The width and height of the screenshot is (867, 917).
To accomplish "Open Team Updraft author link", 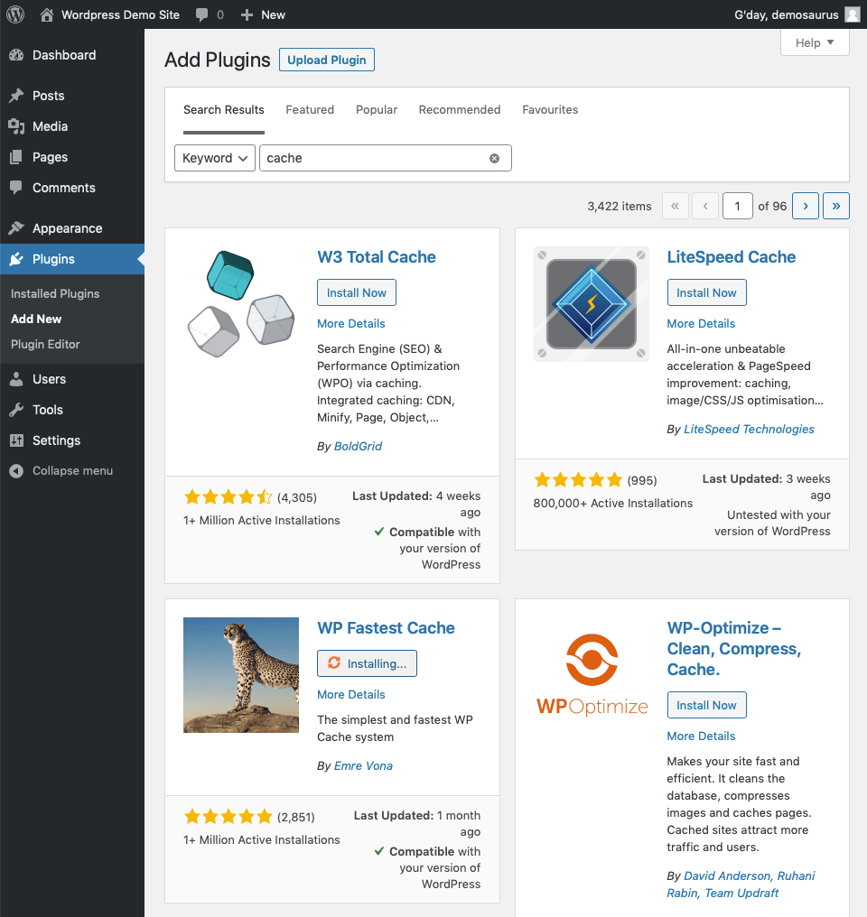I will coord(741,893).
